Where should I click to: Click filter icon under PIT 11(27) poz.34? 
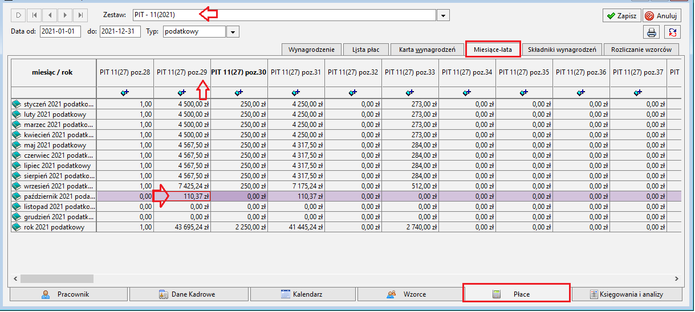pyautogui.click(x=467, y=92)
